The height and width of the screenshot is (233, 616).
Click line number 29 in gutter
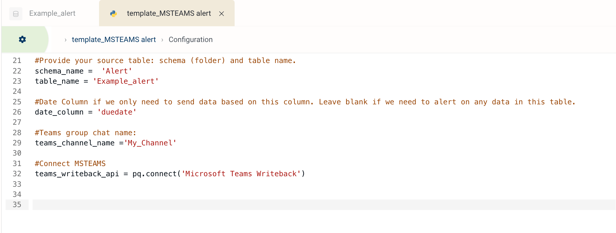(x=17, y=143)
